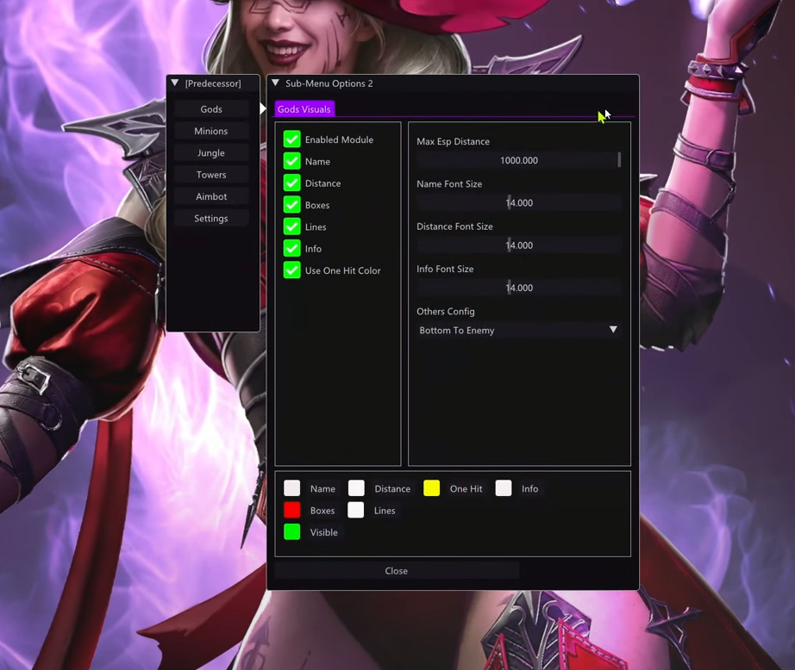Turn off Use One Hit Color
The height and width of the screenshot is (670, 795).
[x=292, y=270]
